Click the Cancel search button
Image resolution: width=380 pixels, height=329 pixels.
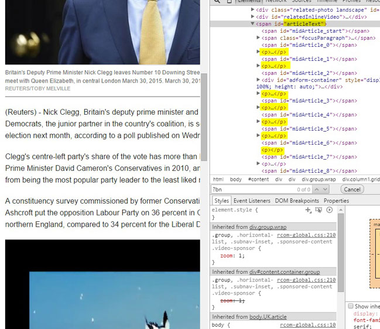[352, 189]
